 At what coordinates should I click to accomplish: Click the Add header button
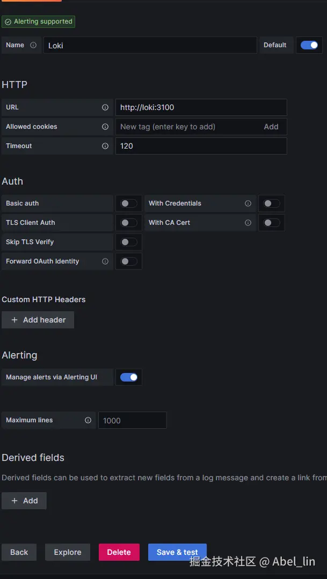pyautogui.click(x=38, y=320)
